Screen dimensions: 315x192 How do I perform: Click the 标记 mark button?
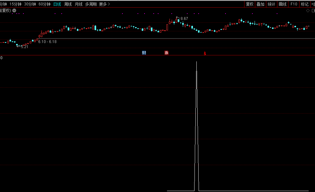point(305,4)
